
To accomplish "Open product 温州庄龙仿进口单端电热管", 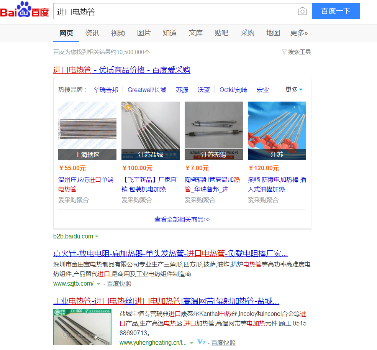I will click(86, 184).
